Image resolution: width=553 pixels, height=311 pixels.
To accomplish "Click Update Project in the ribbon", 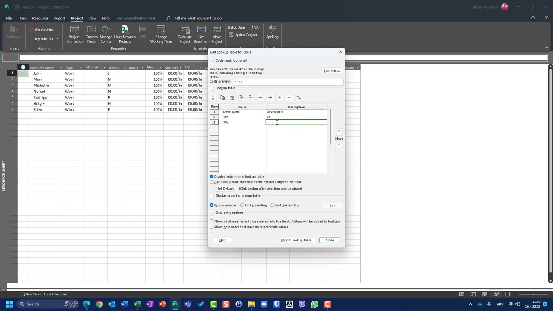I will click(242, 35).
